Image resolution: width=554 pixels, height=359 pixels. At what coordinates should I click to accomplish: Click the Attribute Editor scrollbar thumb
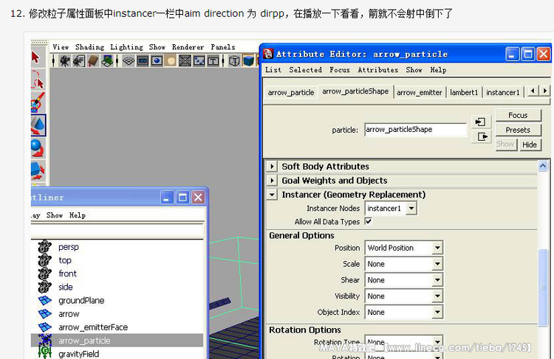click(543, 287)
